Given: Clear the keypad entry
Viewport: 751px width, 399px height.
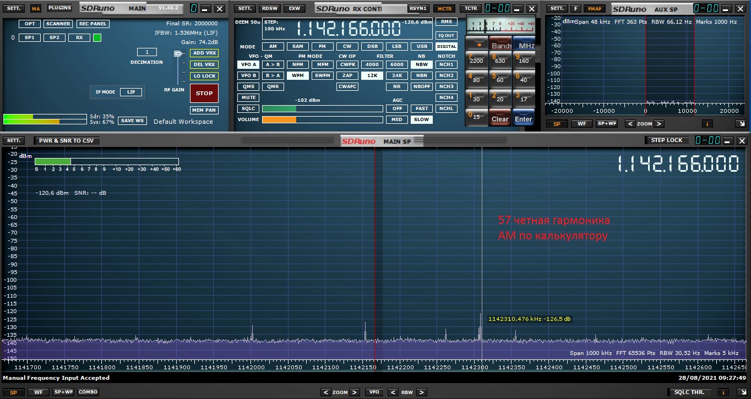Looking at the screenshot, I should click(500, 118).
